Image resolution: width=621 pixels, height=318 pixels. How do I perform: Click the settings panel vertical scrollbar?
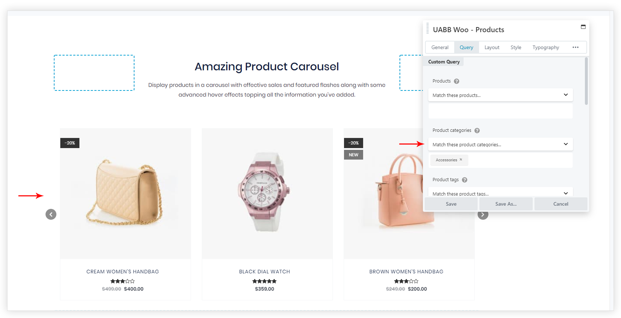click(586, 81)
